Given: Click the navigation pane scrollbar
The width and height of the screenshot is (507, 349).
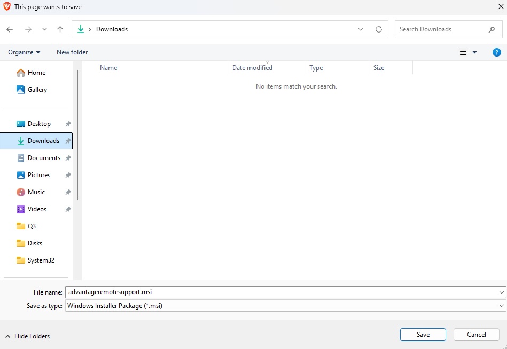Looking at the screenshot, I should [77, 135].
